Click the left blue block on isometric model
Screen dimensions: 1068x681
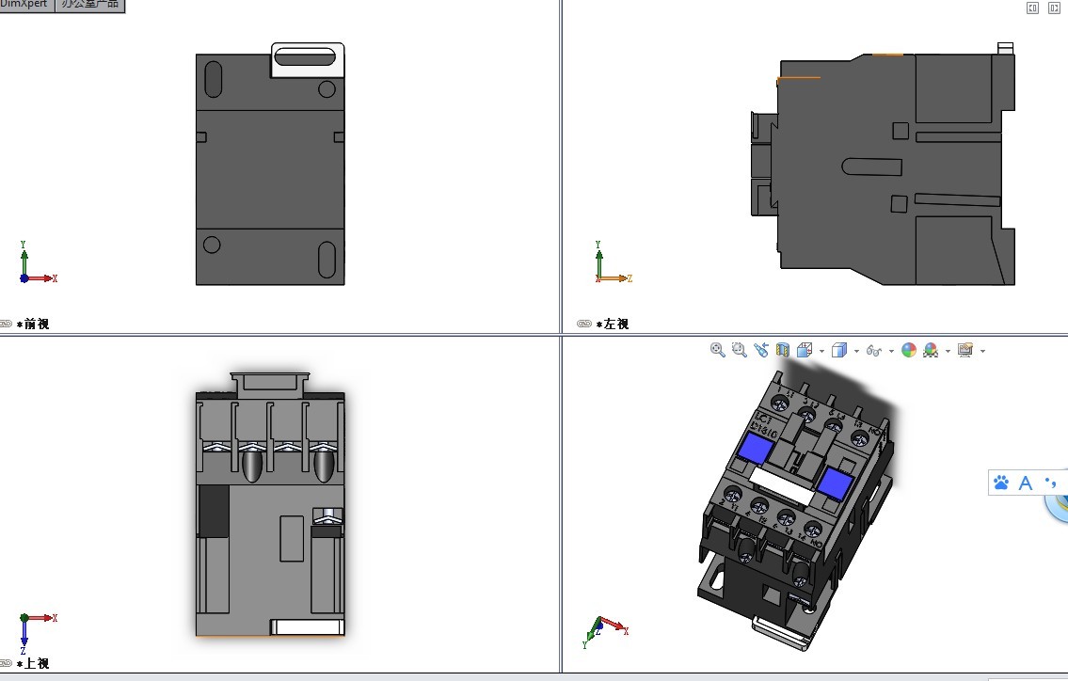click(756, 450)
